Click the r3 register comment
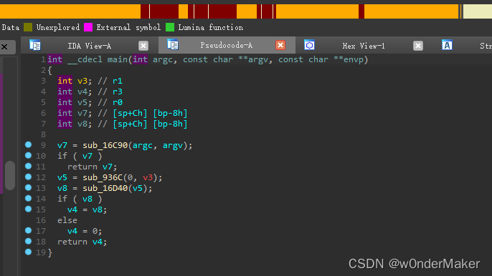The height and width of the screenshot is (276, 492). coord(118,92)
